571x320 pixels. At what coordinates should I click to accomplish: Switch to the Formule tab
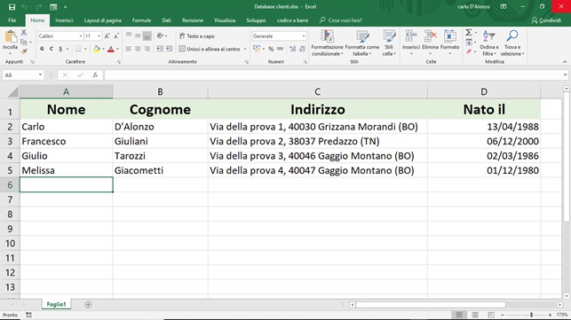(x=141, y=20)
